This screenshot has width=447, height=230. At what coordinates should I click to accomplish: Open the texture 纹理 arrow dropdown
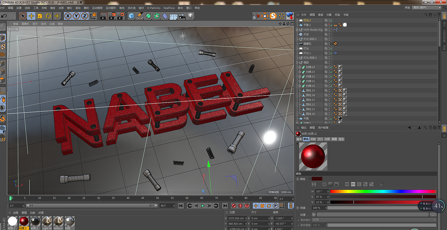(314, 215)
